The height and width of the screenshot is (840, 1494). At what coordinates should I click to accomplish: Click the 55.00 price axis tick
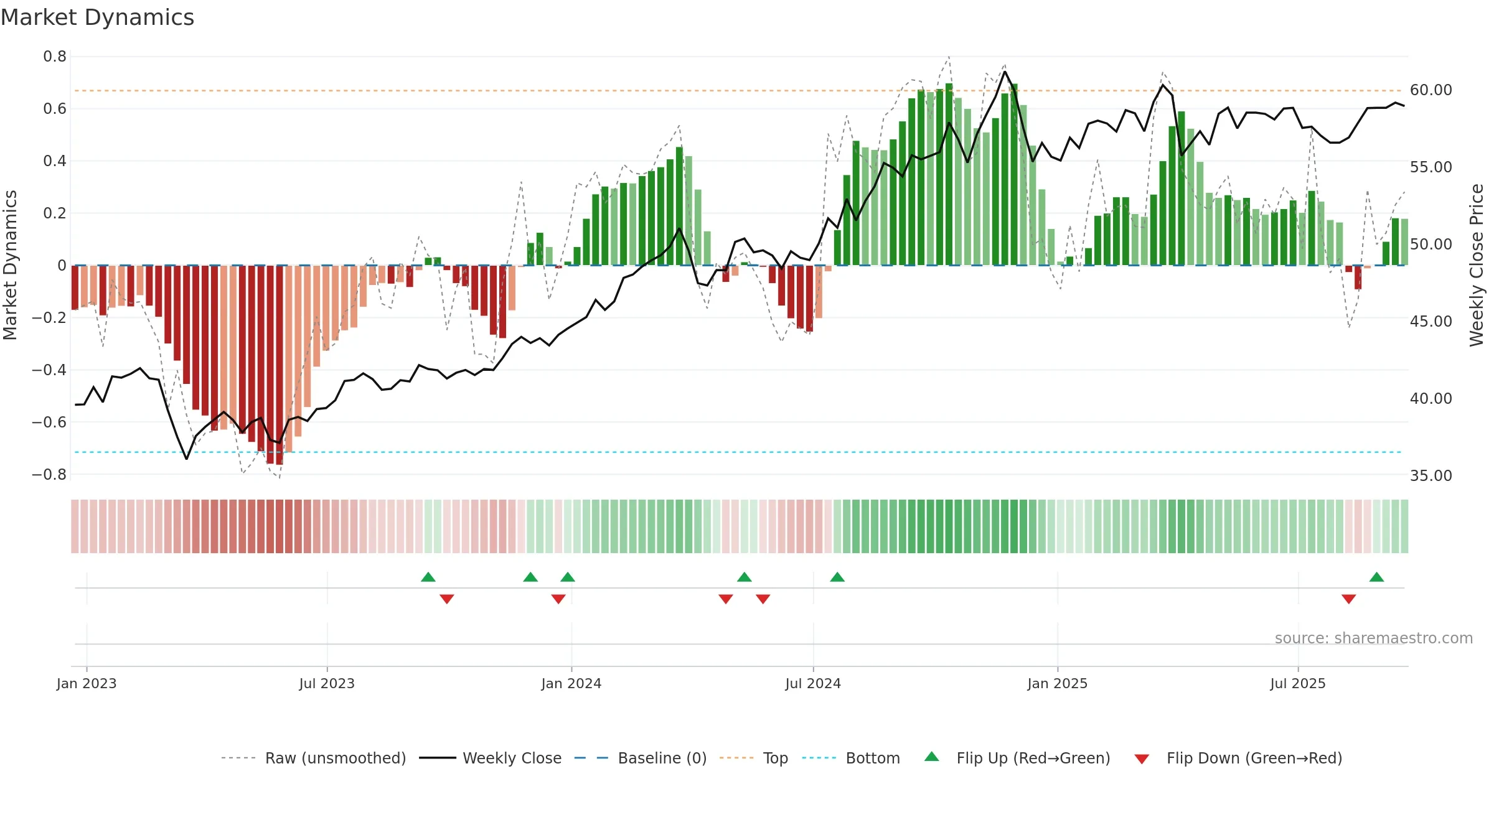[x=1431, y=167]
